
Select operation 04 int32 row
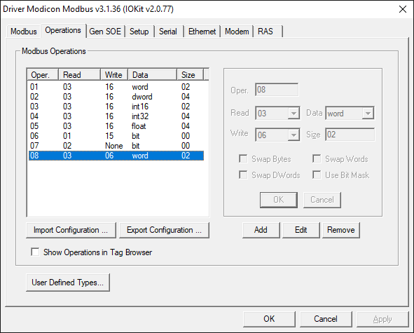[x=116, y=116]
